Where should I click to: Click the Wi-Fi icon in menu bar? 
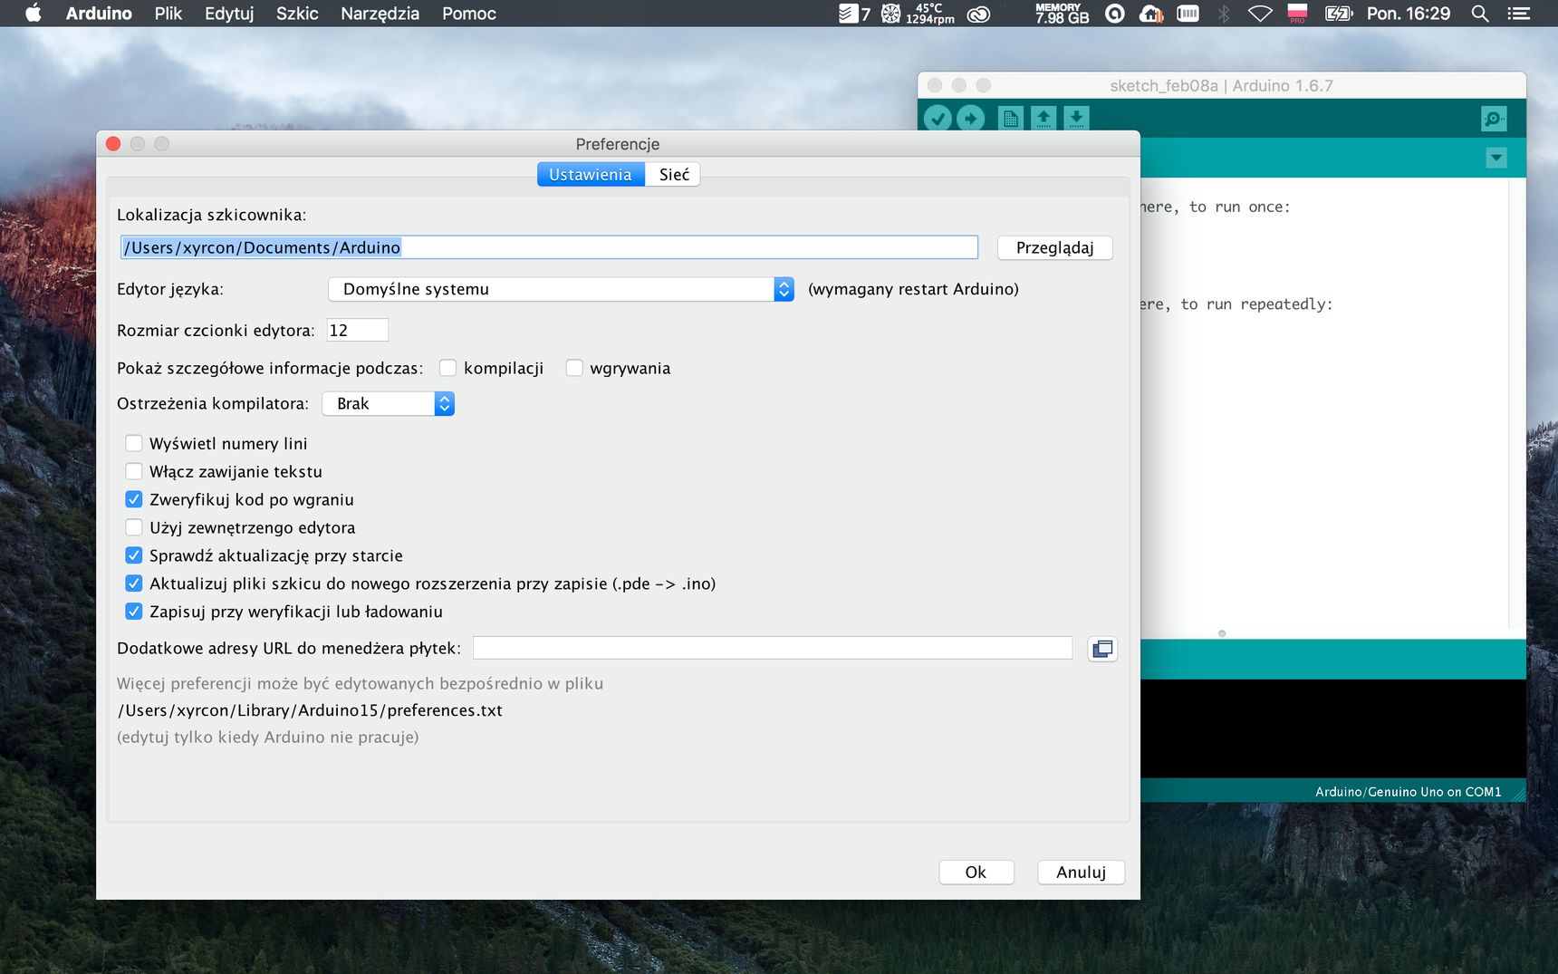pyautogui.click(x=1260, y=14)
